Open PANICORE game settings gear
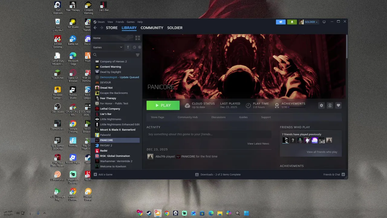Screen dimensions: 387x218 pyautogui.click(x=321, y=105)
